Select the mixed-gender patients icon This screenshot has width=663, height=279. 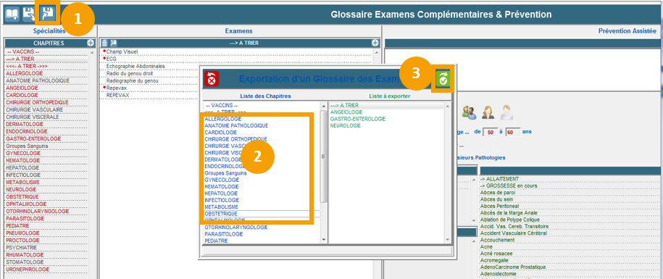(470, 112)
